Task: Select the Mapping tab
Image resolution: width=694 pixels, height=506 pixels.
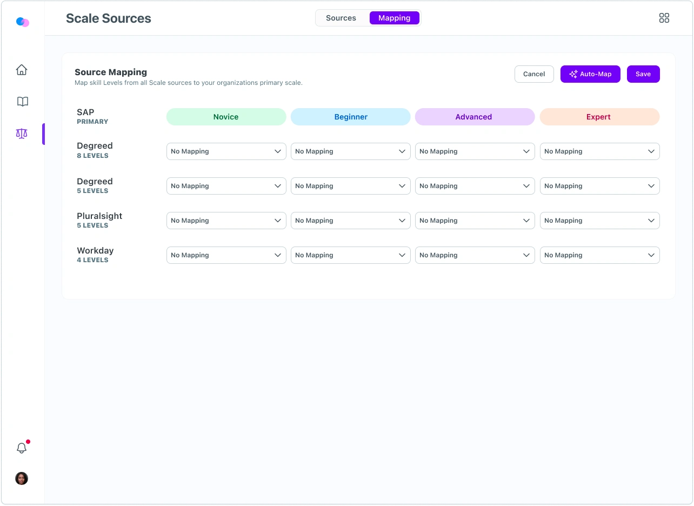Action: click(x=394, y=18)
